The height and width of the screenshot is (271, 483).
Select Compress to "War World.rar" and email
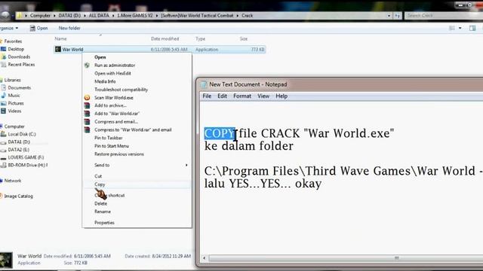click(x=133, y=129)
